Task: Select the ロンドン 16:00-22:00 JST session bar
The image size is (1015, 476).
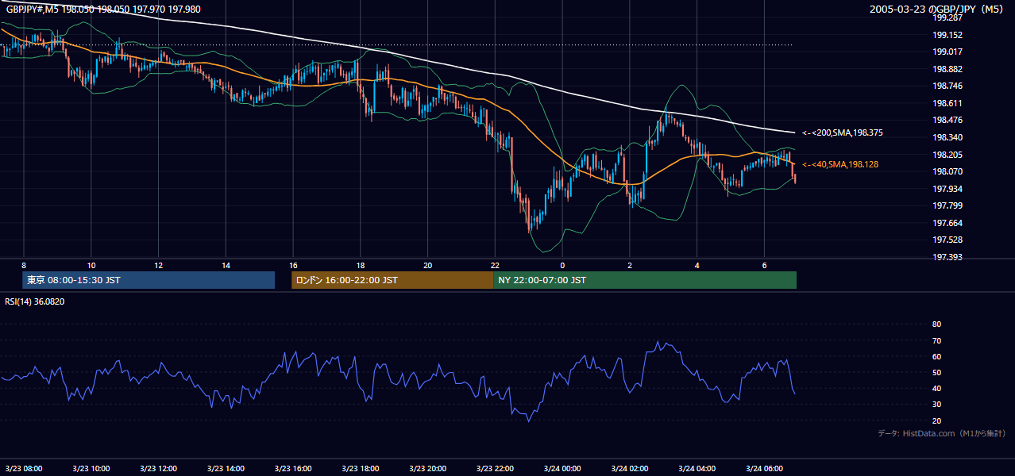Action: pyautogui.click(x=392, y=280)
